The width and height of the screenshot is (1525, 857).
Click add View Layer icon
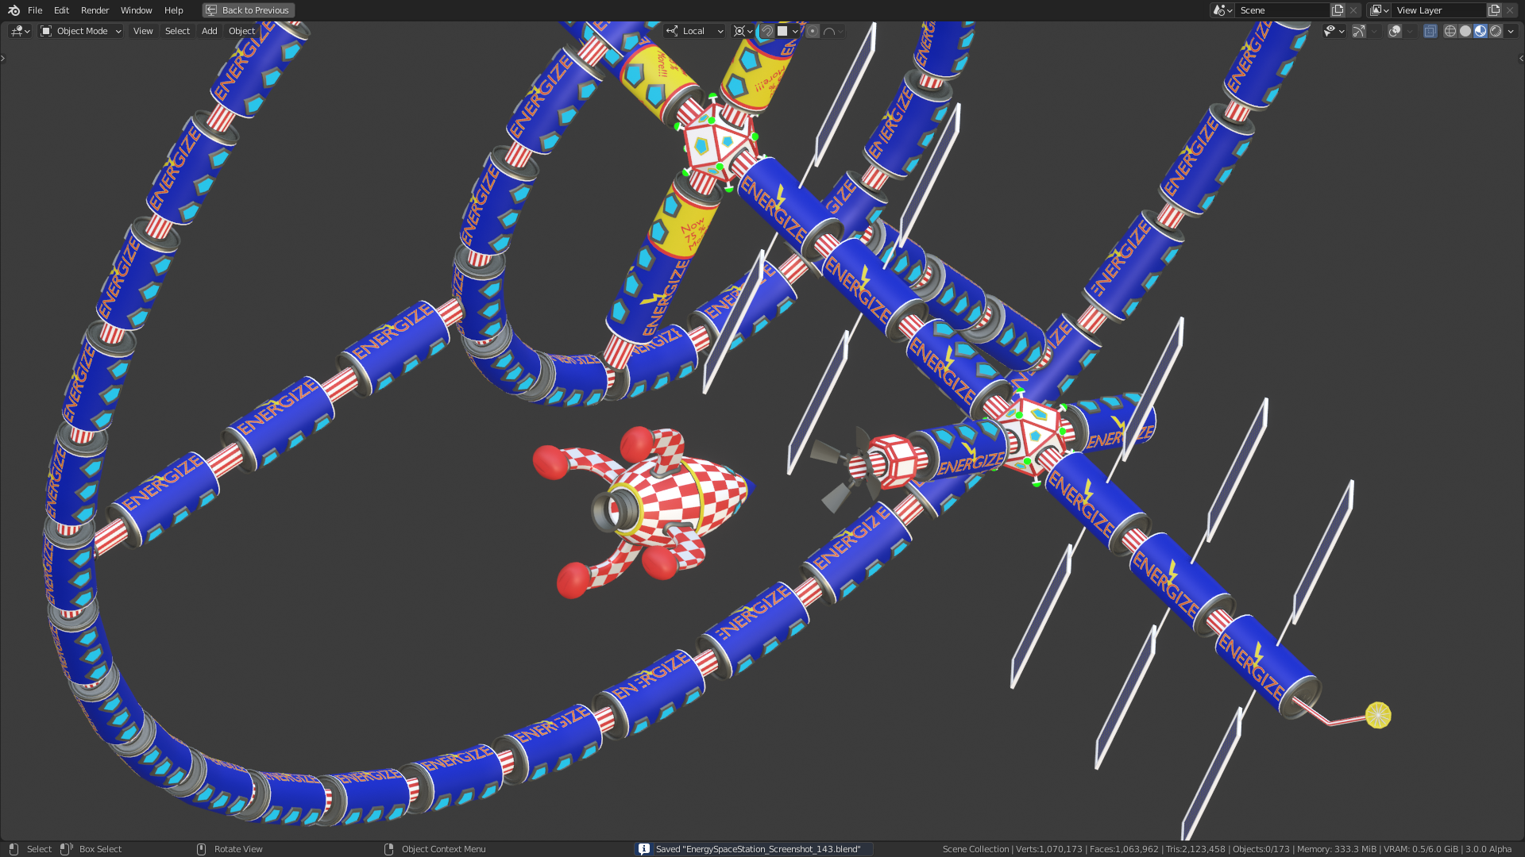click(1494, 10)
